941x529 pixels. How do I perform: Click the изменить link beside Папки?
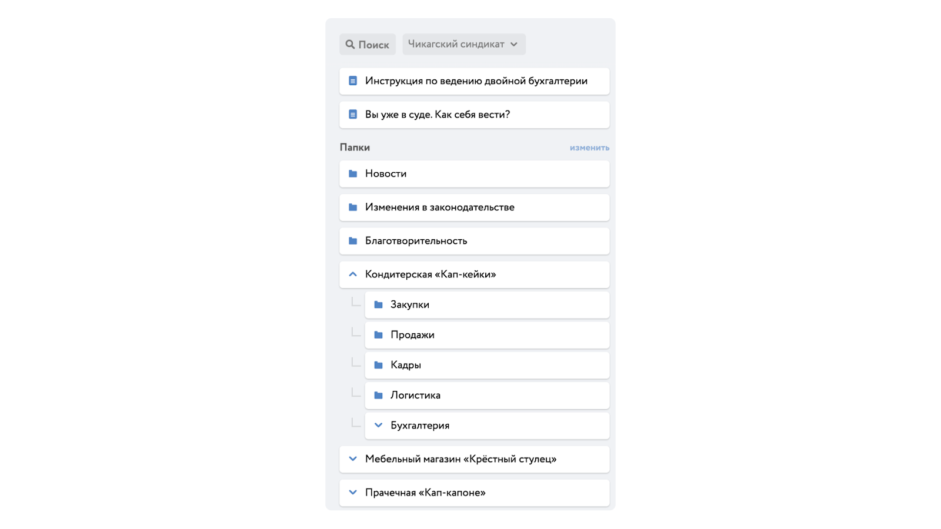click(x=589, y=148)
